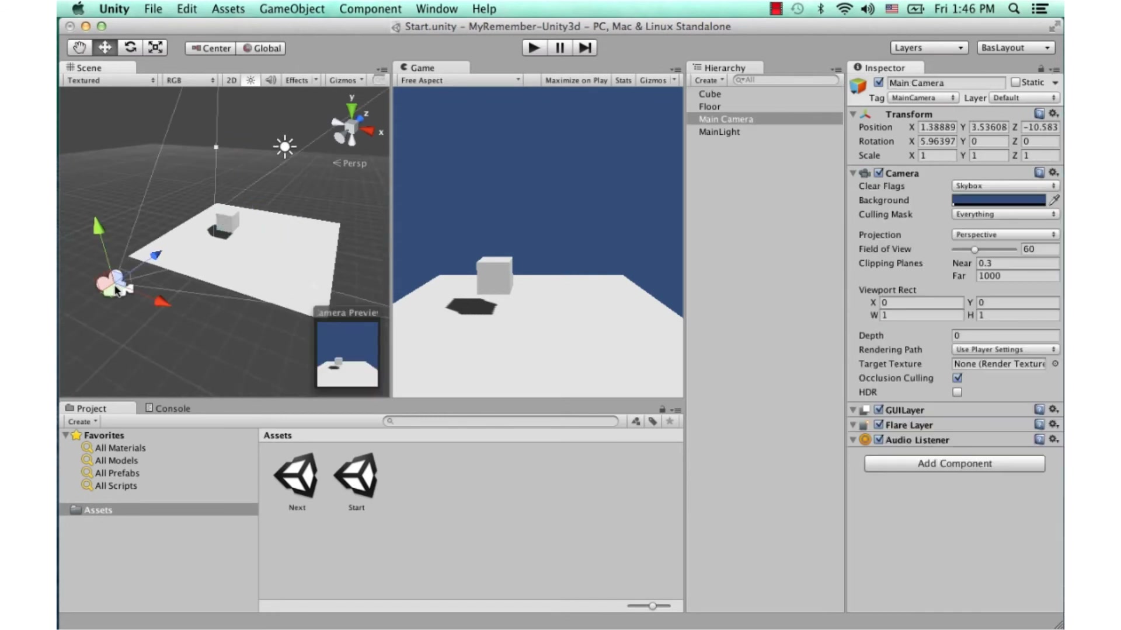Open the RGB render mode dropdown

pyautogui.click(x=190, y=80)
